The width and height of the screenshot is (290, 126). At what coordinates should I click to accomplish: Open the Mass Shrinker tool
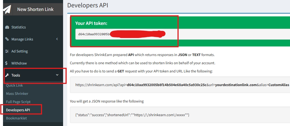[17, 94]
